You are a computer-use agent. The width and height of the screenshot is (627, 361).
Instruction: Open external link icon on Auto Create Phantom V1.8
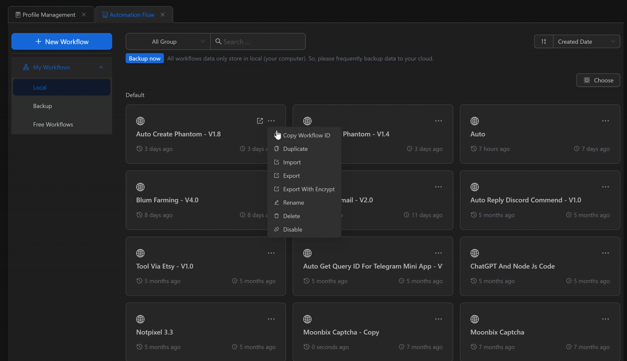pyautogui.click(x=260, y=121)
